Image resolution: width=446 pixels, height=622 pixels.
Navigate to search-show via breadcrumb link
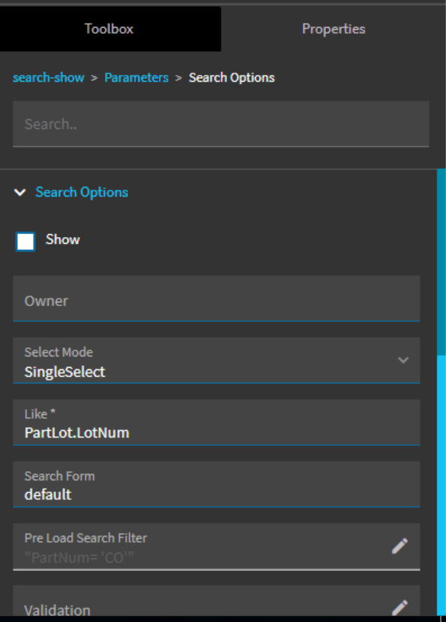(48, 77)
